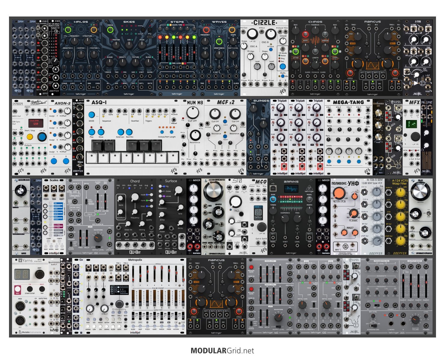Click the FREQ knob on SURGES module
This screenshot has width=445, height=357.
click(254, 109)
